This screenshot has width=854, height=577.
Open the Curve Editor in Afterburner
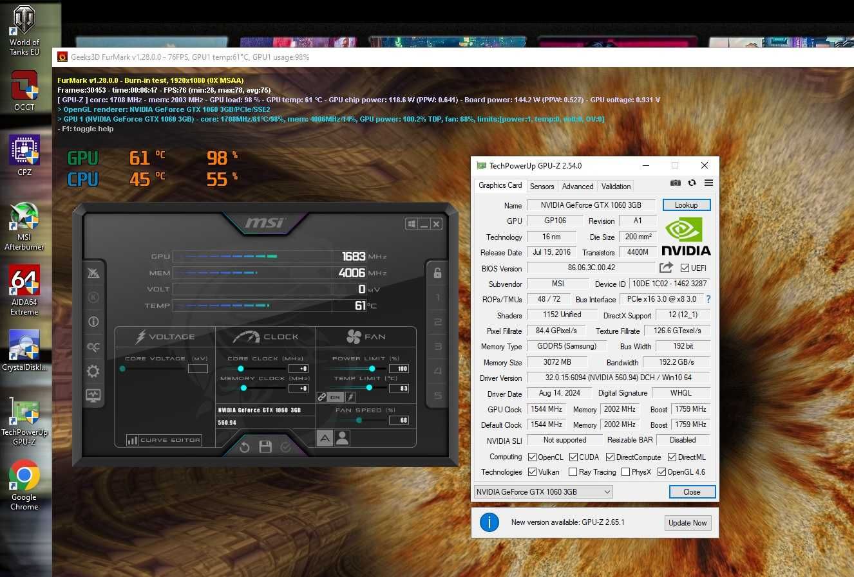click(x=164, y=440)
